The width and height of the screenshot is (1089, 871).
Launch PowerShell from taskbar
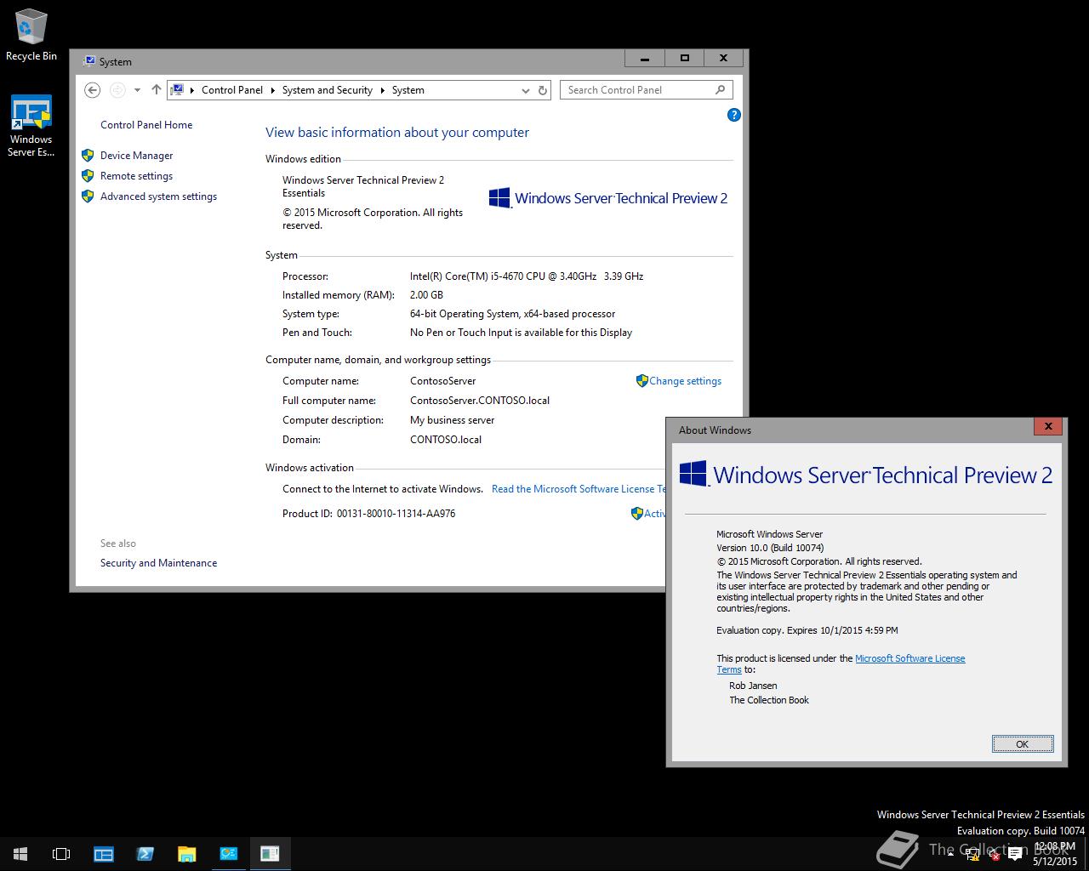click(145, 854)
